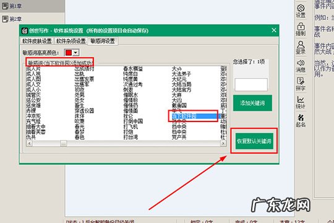Click the horizontal scrollbar thumb

(63, 144)
